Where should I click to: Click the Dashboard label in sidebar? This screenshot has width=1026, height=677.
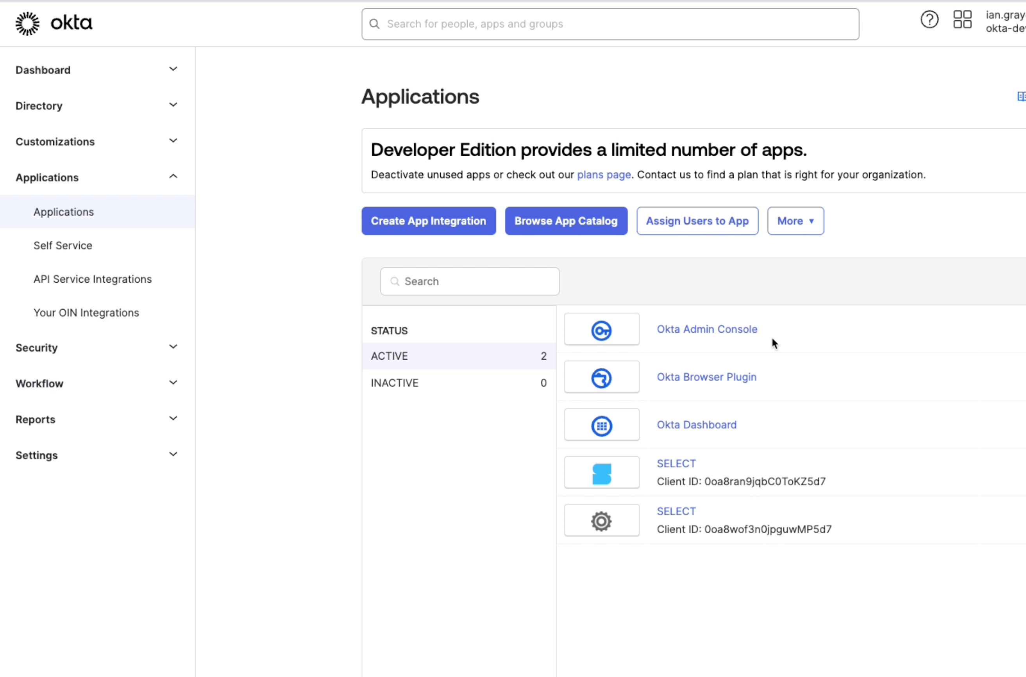coord(43,70)
